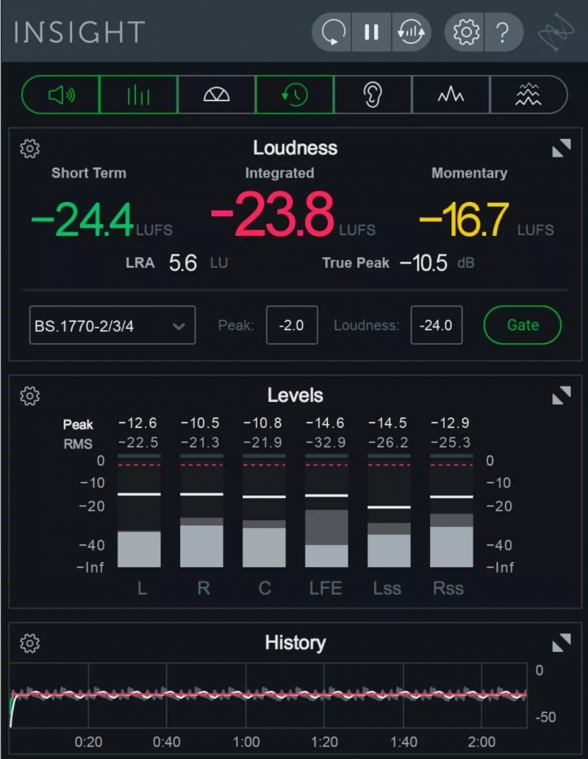Click the Lss peak value -14.5

pos(388,423)
